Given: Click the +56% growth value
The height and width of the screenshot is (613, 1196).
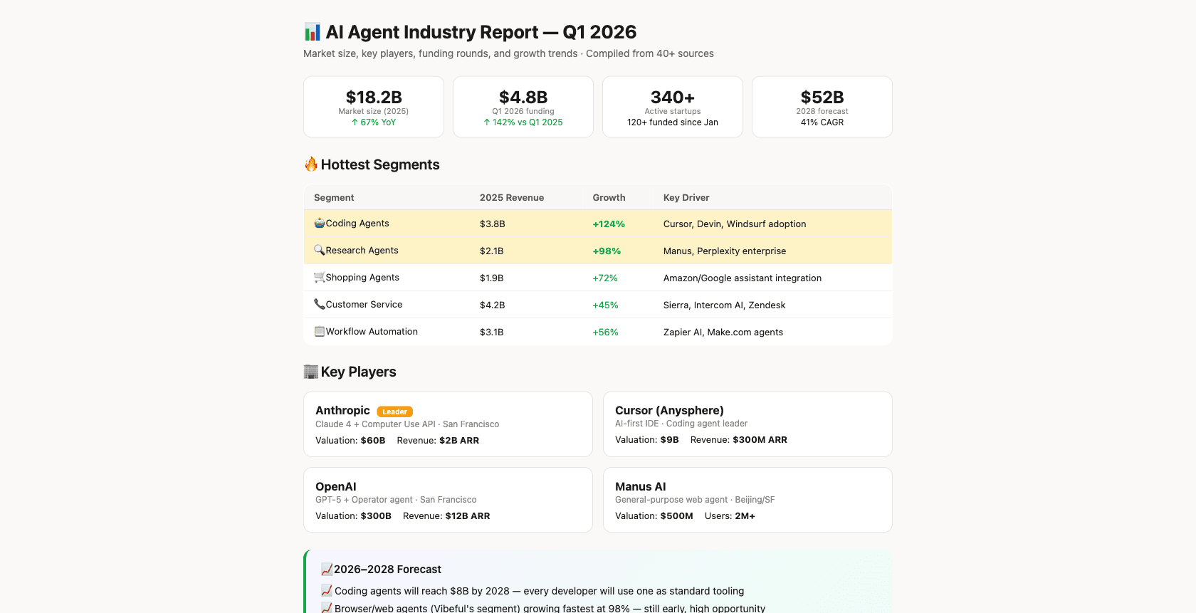Looking at the screenshot, I should (x=605, y=332).
